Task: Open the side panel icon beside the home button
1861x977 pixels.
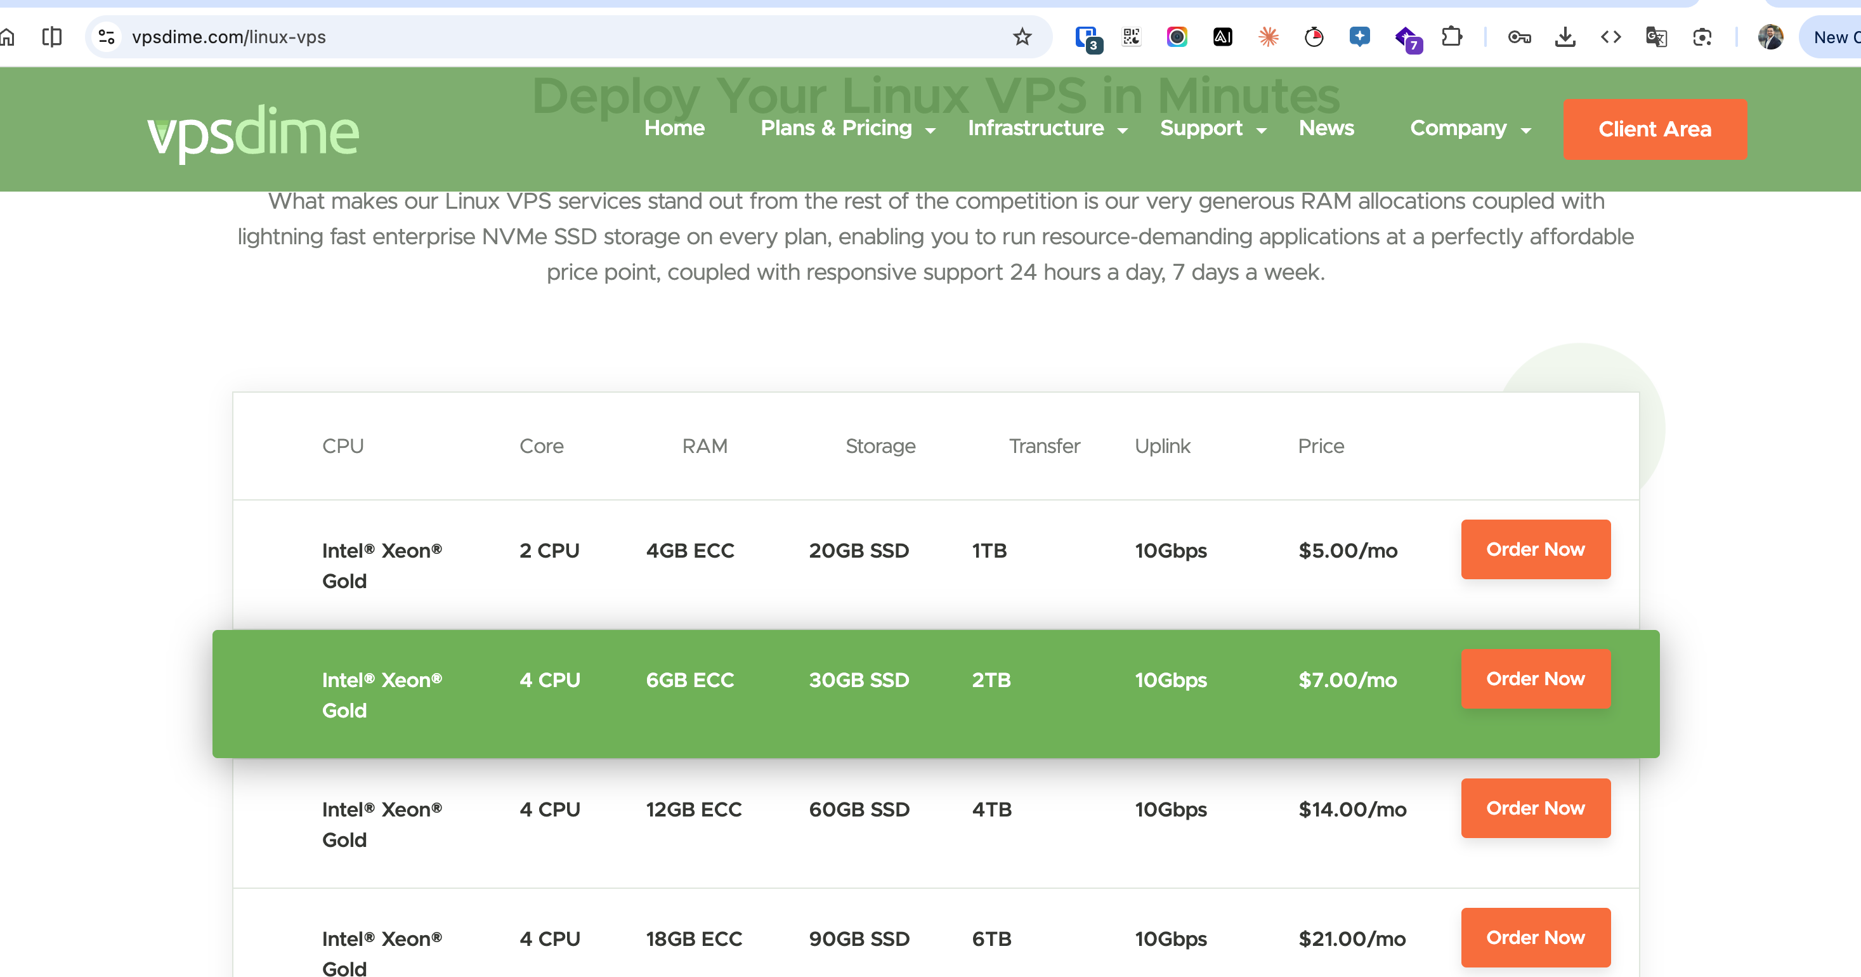Action: (x=52, y=37)
